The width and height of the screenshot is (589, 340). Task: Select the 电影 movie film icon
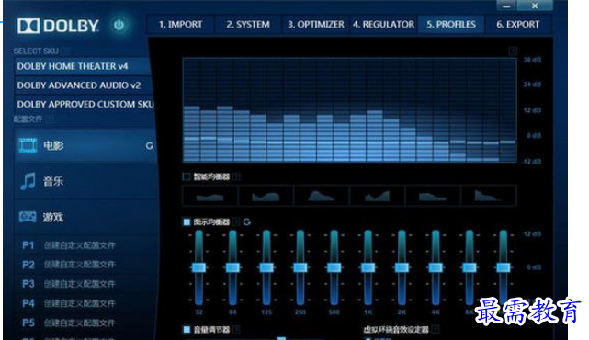(28, 145)
